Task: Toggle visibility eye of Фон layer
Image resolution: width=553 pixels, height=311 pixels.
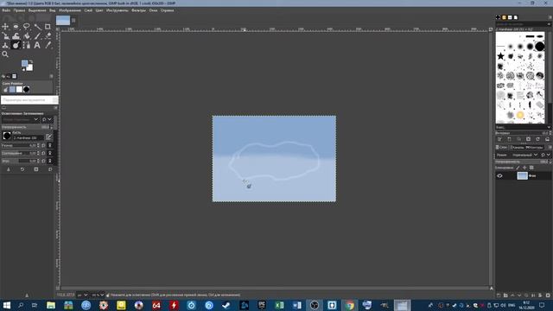Action: pyautogui.click(x=499, y=175)
